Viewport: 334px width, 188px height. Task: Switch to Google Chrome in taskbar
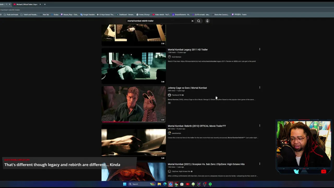[176, 184]
